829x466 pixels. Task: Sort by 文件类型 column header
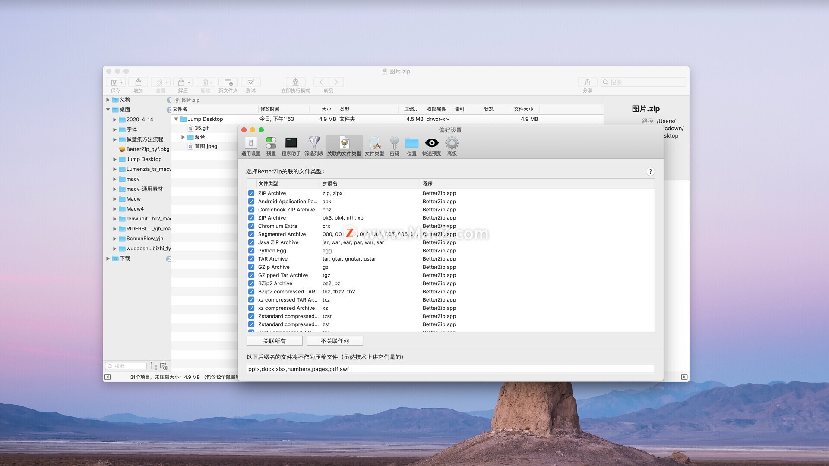pos(288,183)
